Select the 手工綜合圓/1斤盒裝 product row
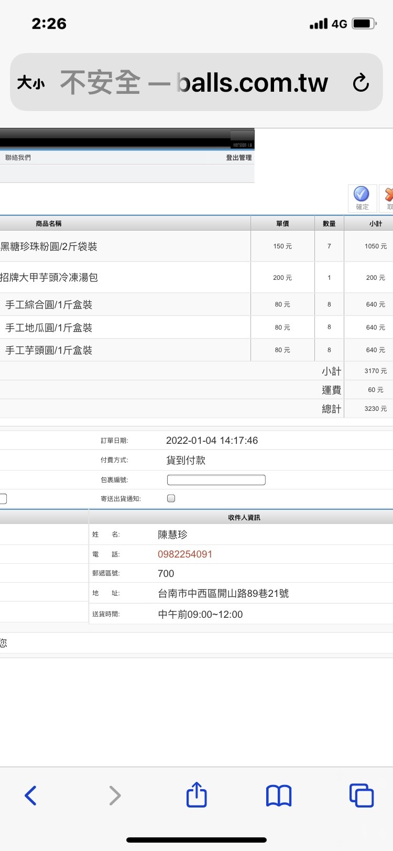 [x=196, y=304]
